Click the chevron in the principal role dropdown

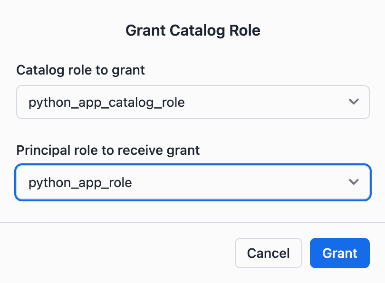(x=353, y=182)
